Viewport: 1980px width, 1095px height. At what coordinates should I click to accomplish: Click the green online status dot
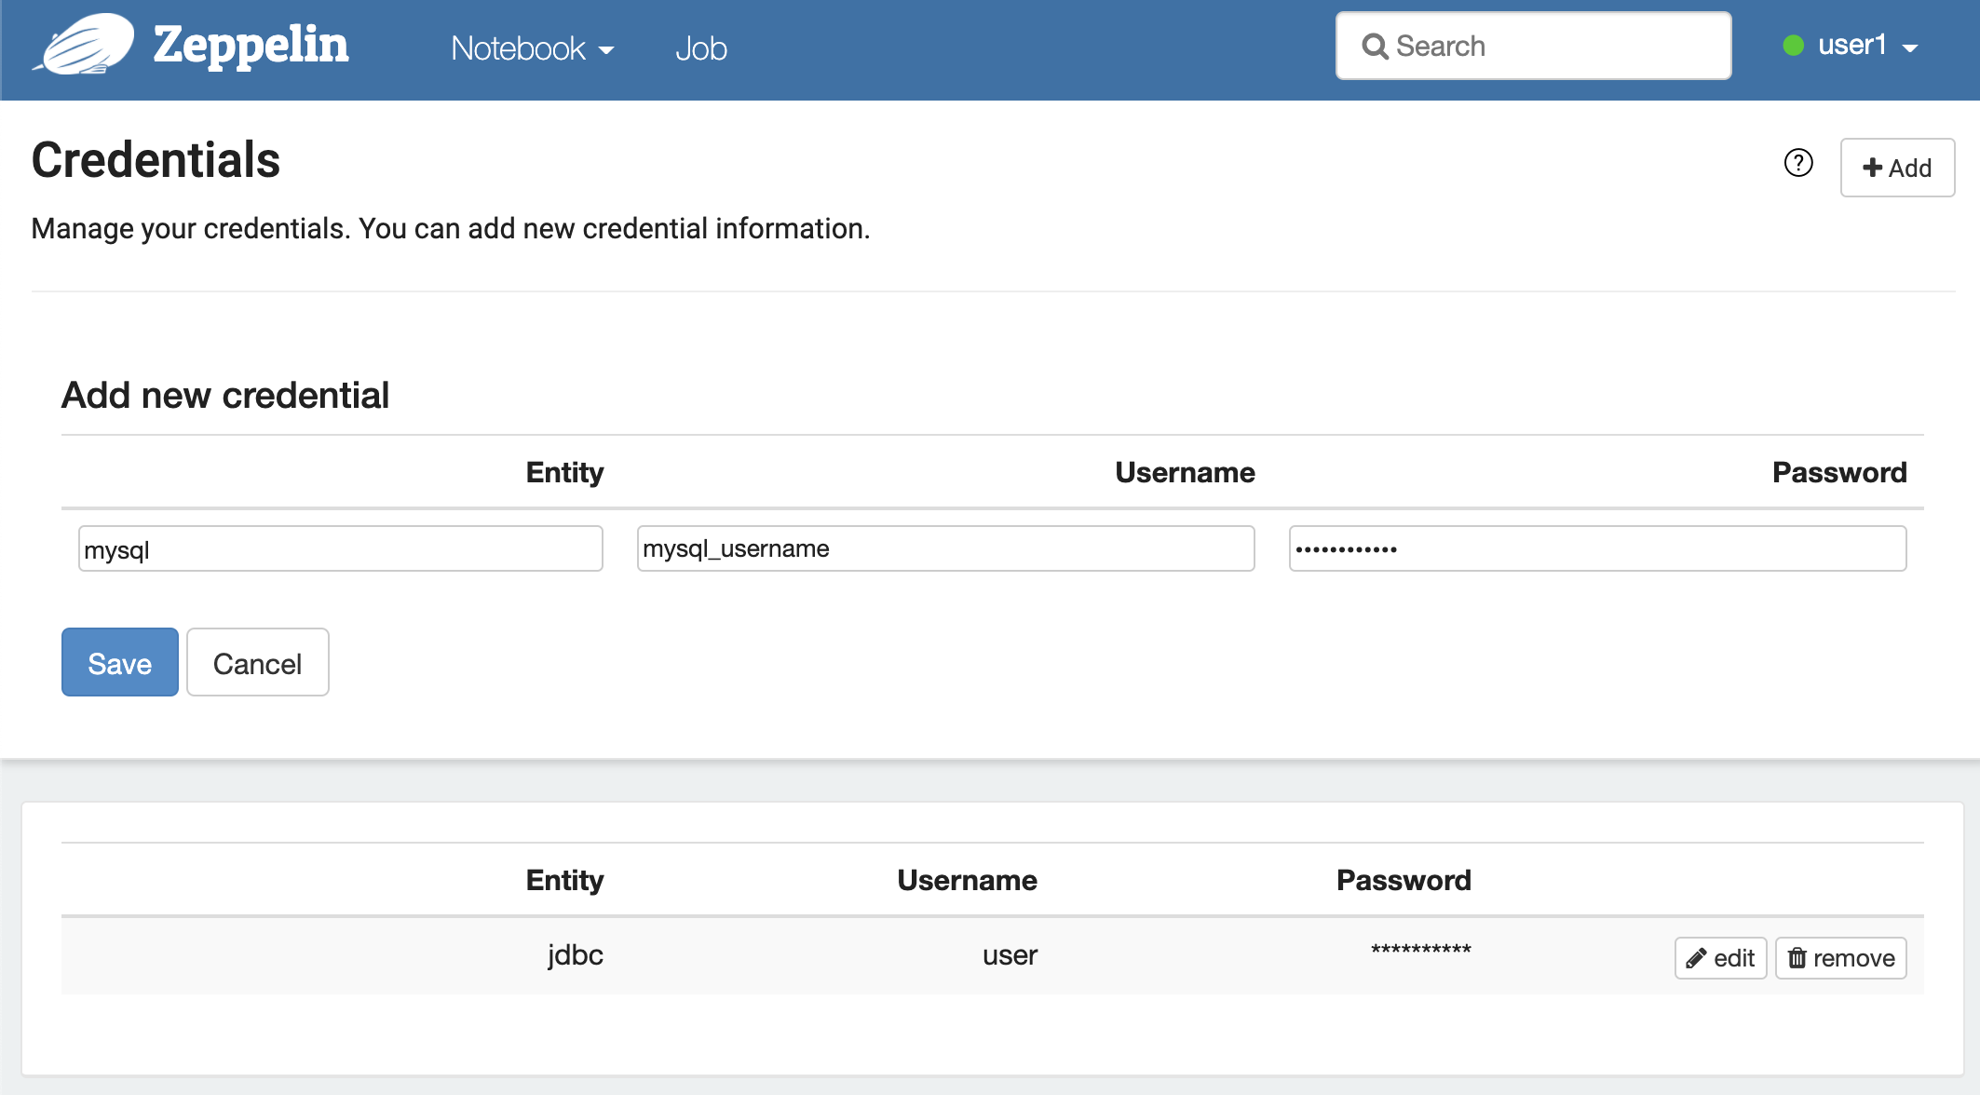[1793, 46]
